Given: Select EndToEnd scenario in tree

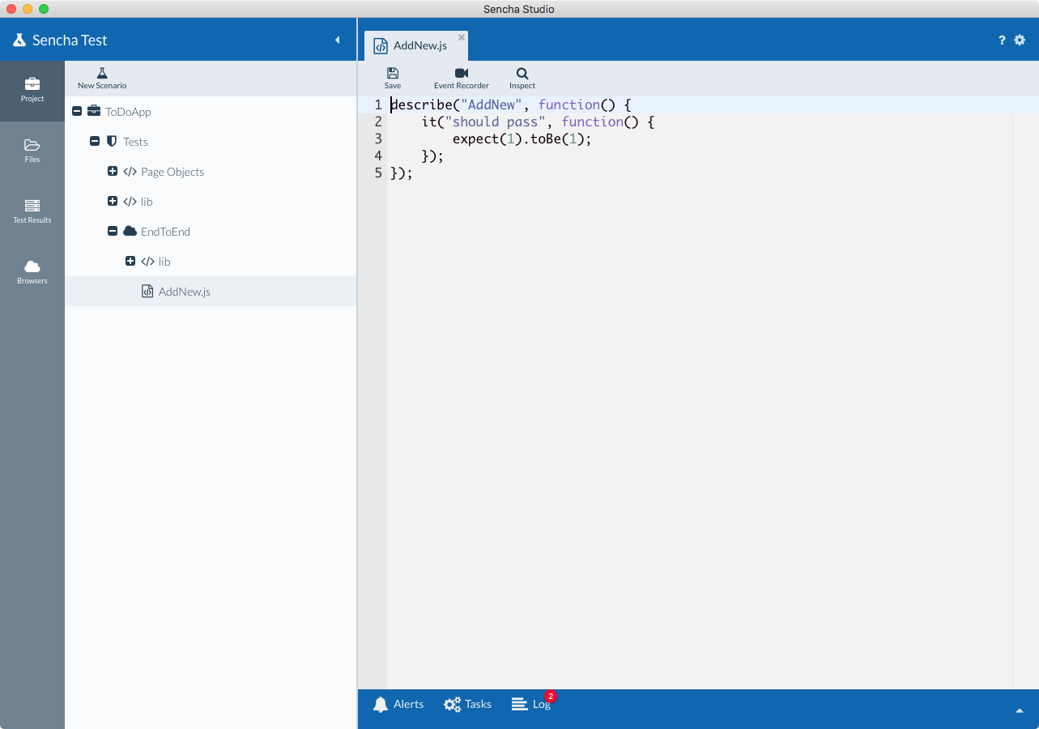Looking at the screenshot, I should pyautogui.click(x=165, y=232).
